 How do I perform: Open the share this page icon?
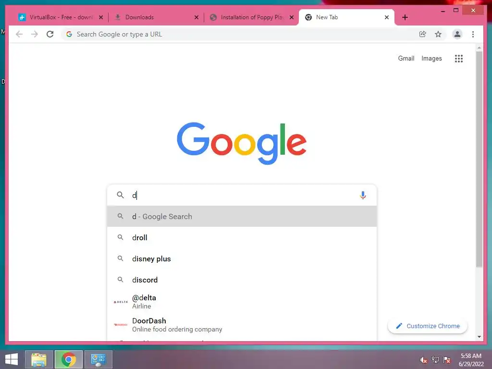pyautogui.click(x=423, y=34)
